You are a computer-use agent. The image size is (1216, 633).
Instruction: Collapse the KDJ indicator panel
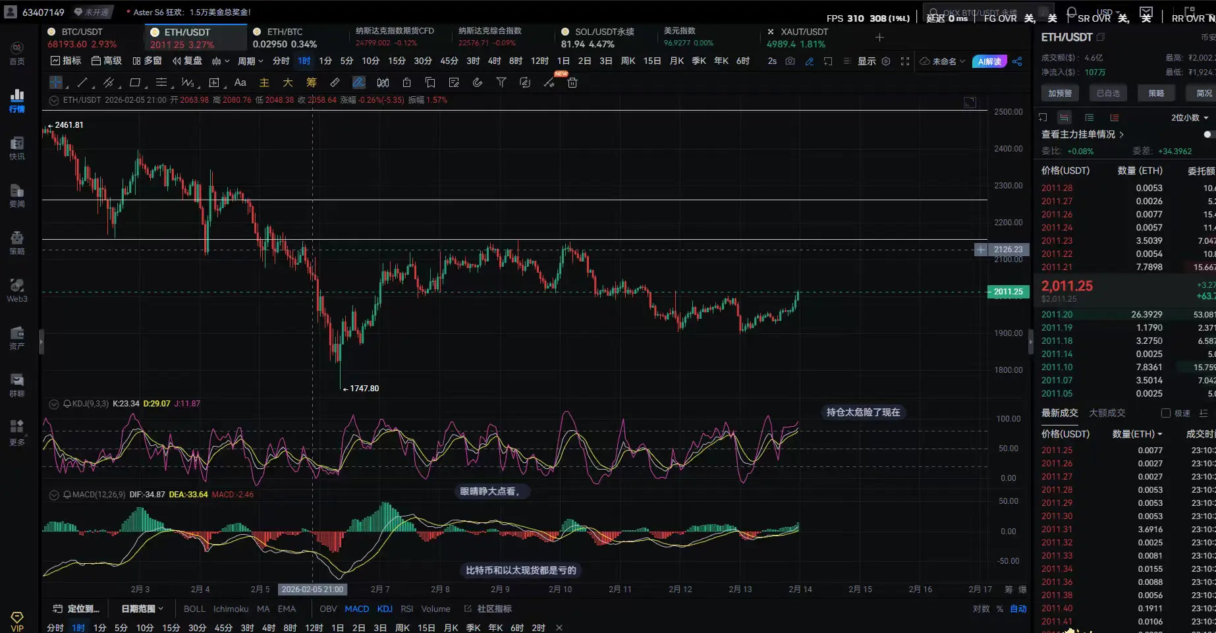click(54, 404)
